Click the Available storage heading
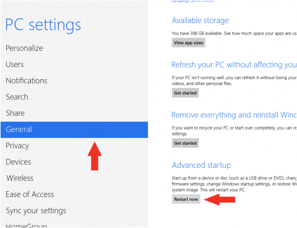 pos(200,21)
